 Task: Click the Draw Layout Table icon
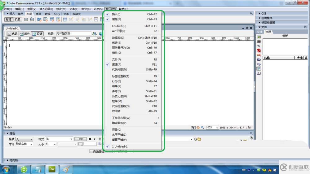click(26, 20)
